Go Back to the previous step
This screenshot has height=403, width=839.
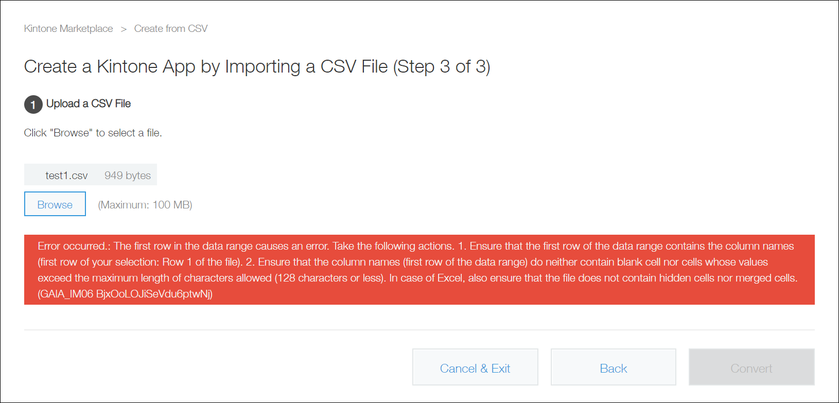coord(613,367)
